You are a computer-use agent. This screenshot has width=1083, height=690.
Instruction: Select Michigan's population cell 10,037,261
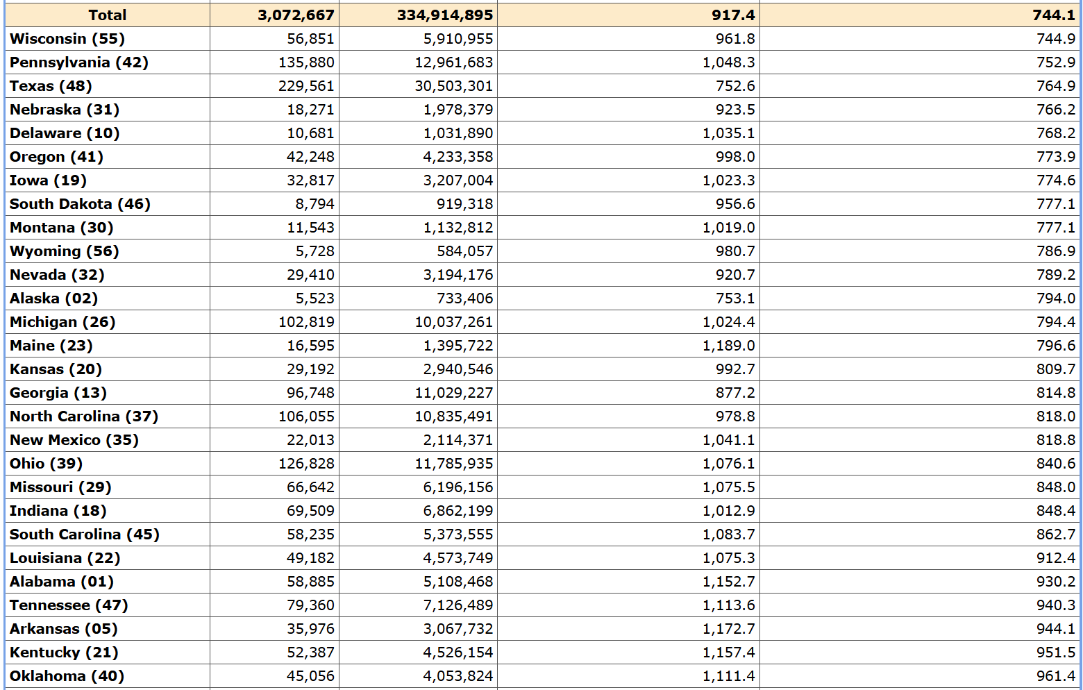point(453,322)
